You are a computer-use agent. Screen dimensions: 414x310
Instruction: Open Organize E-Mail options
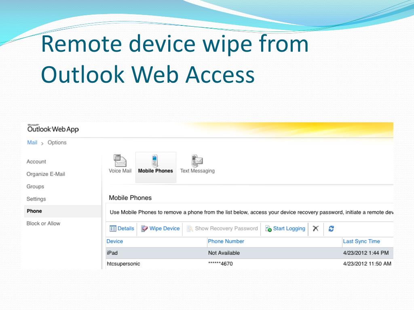[x=46, y=174]
